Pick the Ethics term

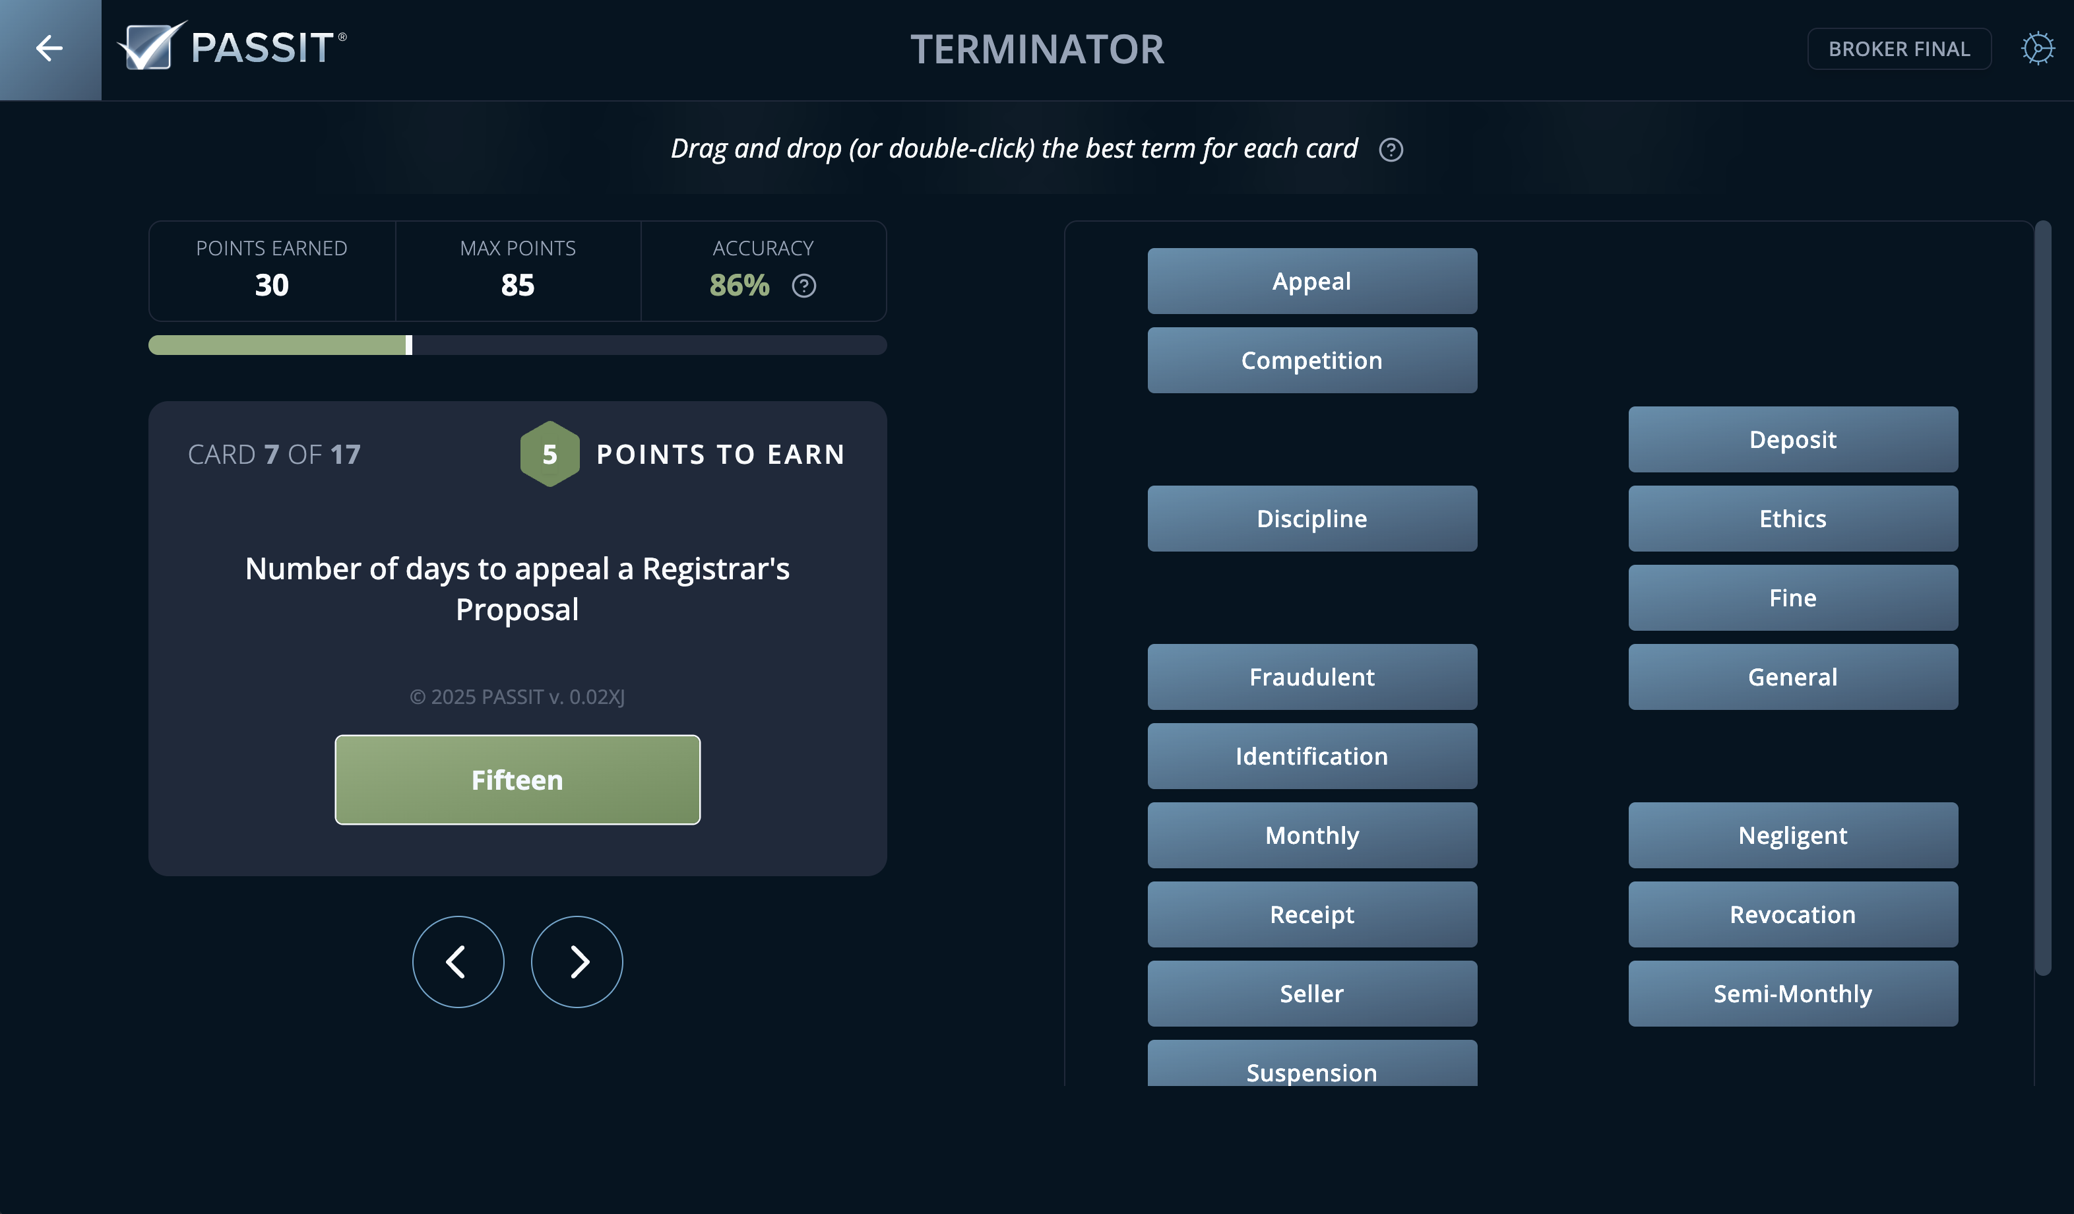click(1794, 519)
